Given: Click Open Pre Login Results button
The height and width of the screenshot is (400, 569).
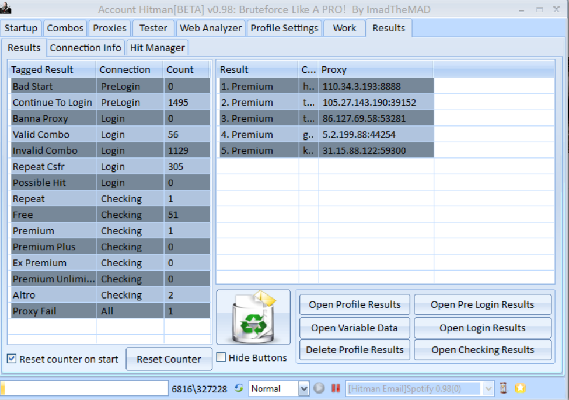Looking at the screenshot, I should click(x=482, y=304).
